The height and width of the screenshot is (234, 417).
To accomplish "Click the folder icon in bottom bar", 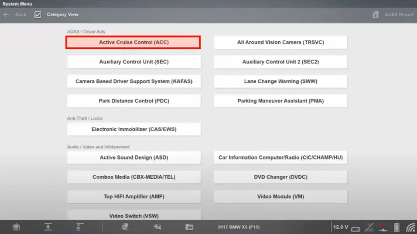I will point(189,227).
